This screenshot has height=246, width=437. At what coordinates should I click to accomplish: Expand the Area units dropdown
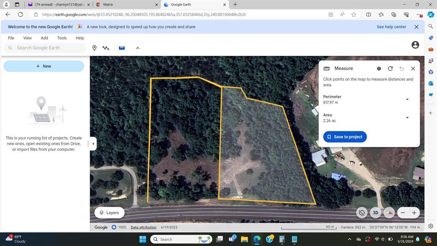coord(407,117)
